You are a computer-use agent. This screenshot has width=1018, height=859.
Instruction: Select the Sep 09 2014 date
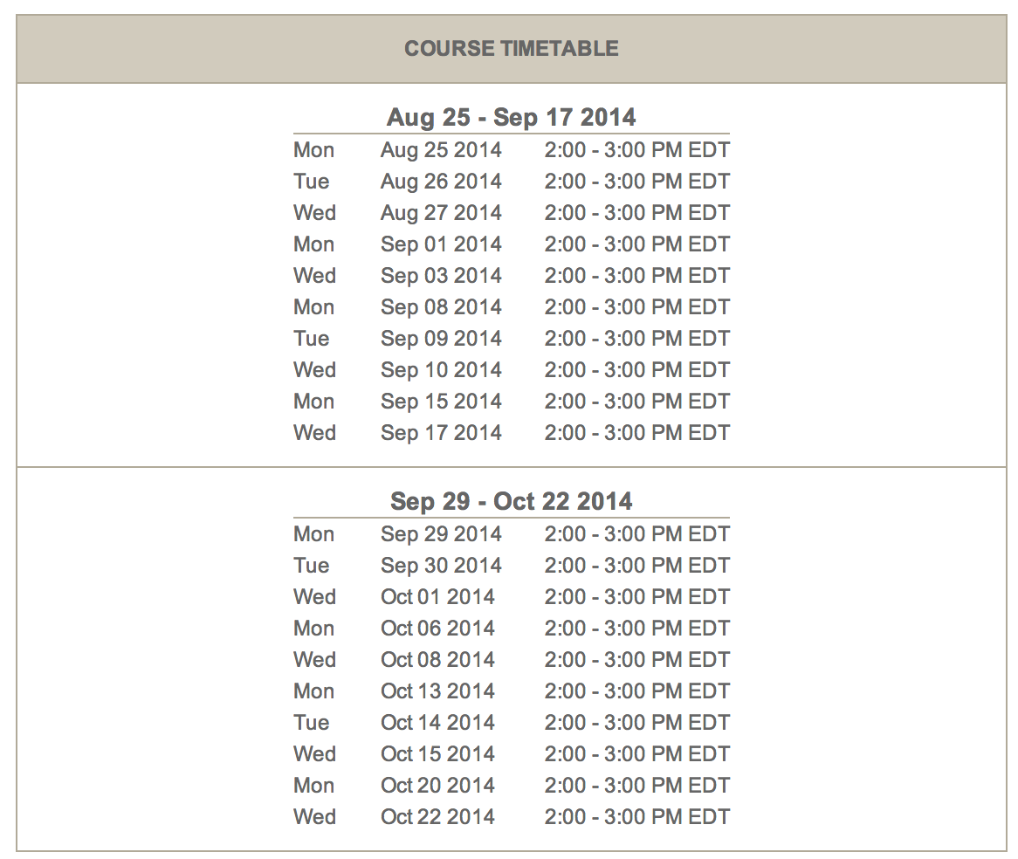pos(441,339)
